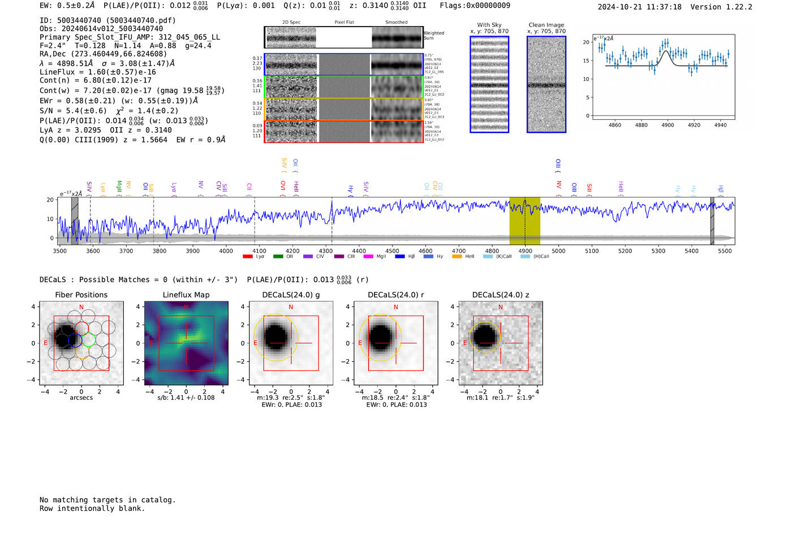Click the Clean Image cutout
Image resolution: width=792 pixels, height=539 pixels.
(x=546, y=84)
